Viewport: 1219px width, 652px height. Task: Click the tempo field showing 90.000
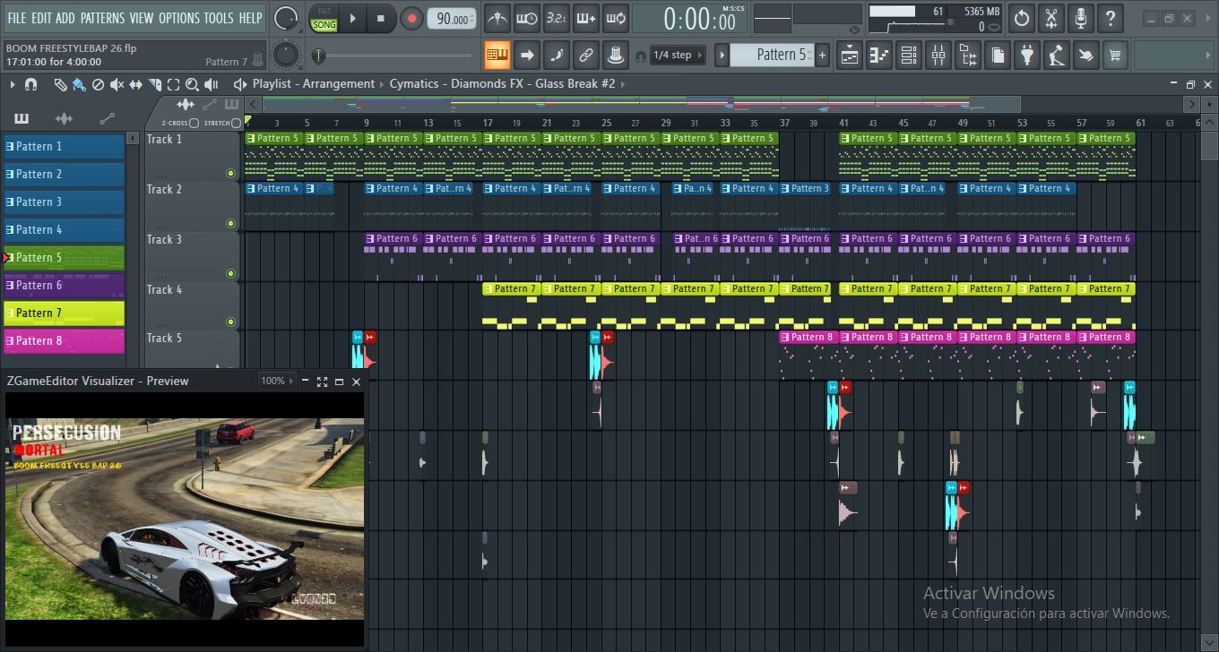tap(452, 19)
